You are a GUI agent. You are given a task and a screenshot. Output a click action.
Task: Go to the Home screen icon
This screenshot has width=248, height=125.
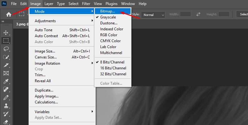8,14
